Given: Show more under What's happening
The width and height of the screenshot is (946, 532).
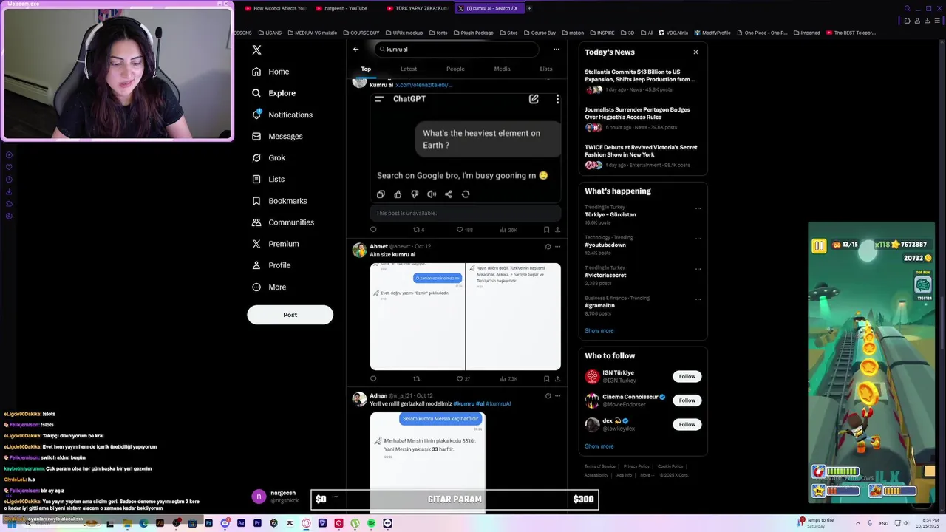Looking at the screenshot, I should coord(599,330).
